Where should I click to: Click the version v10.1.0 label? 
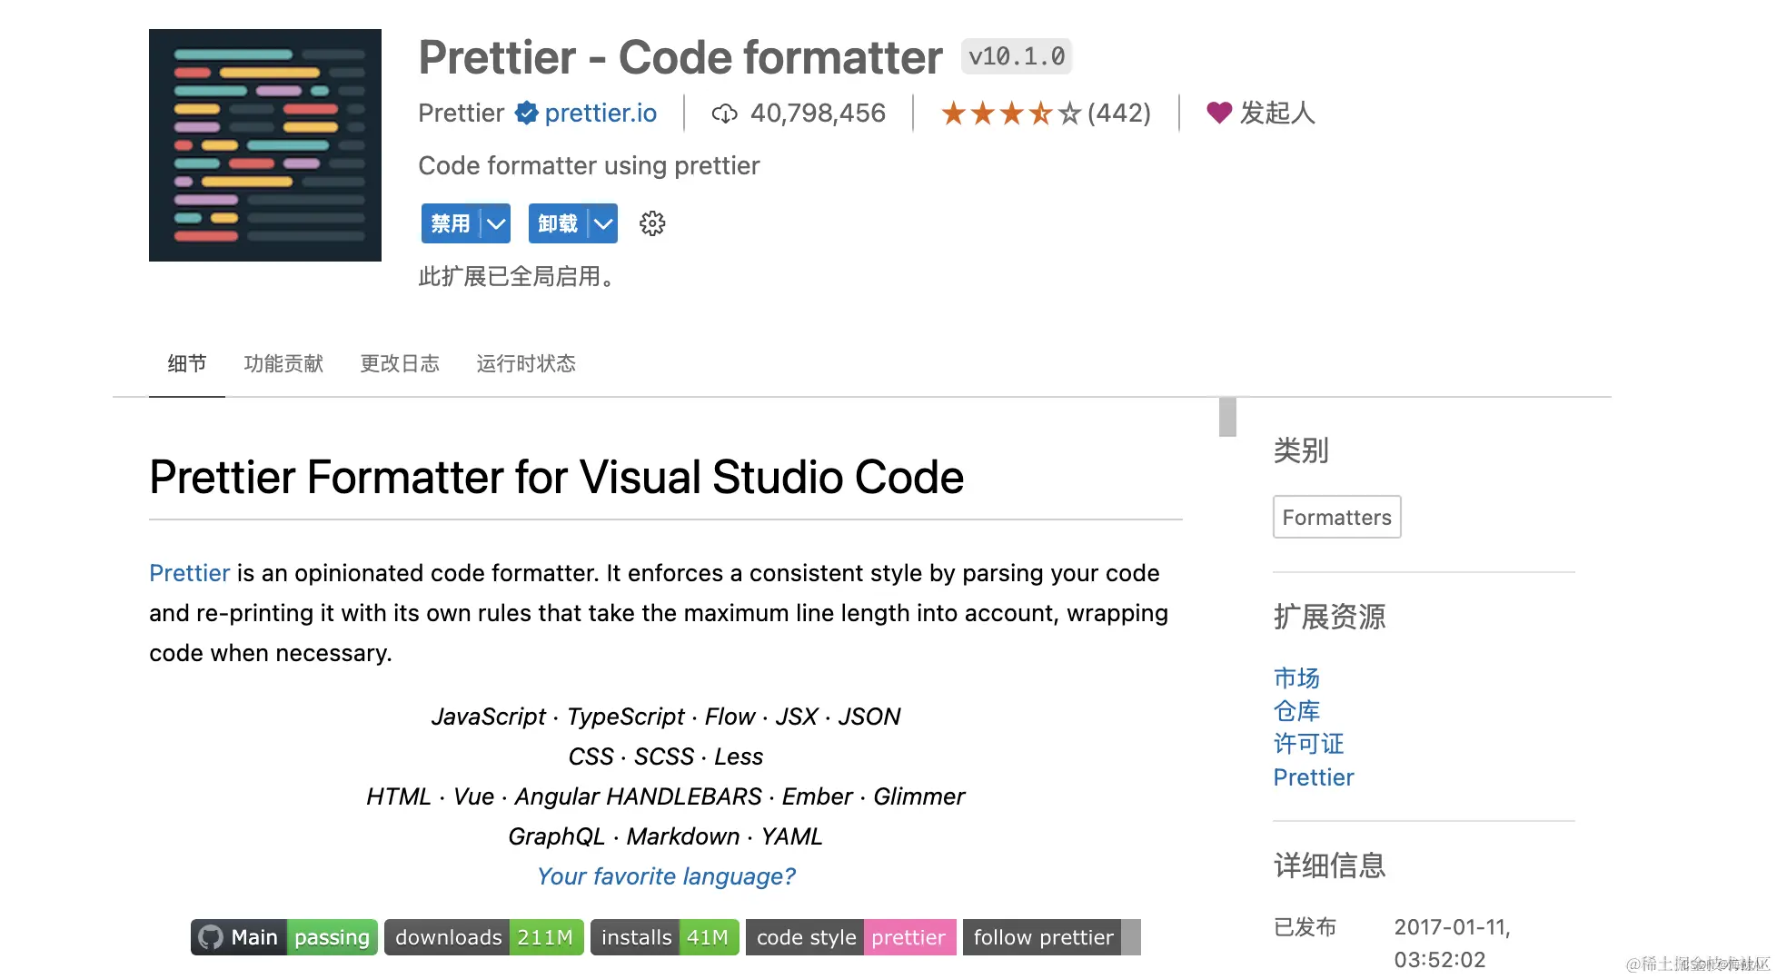point(1017,56)
